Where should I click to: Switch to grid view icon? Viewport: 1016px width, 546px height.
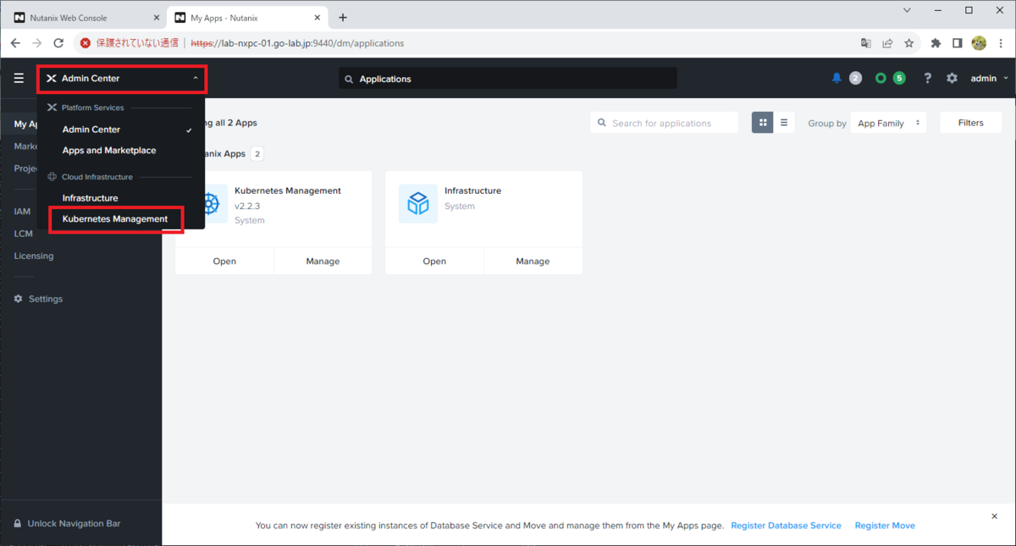tap(763, 123)
